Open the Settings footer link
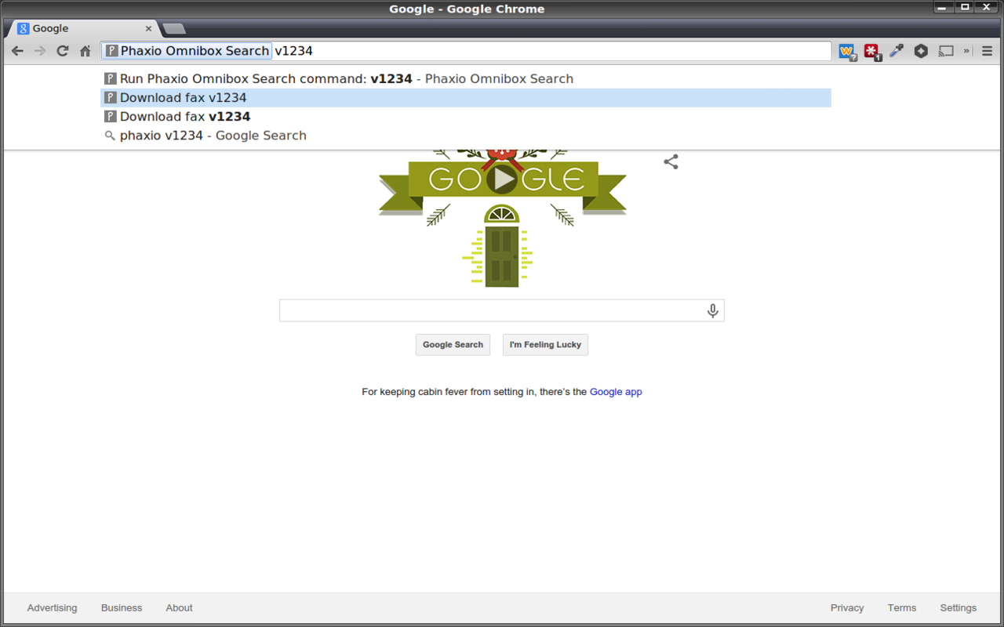This screenshot has height=627, width=1004. pos(959,608)
